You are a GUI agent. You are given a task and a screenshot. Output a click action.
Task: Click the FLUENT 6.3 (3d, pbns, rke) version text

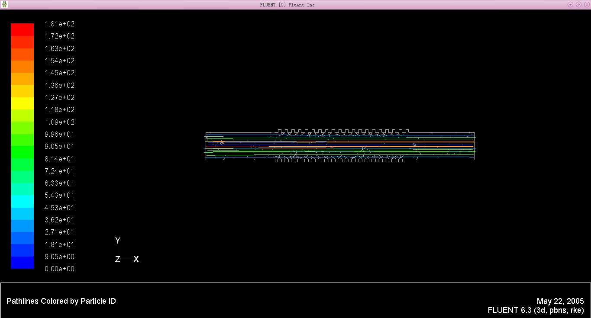tap(536, 310)
